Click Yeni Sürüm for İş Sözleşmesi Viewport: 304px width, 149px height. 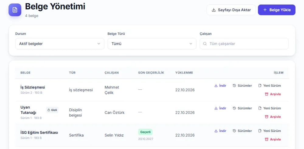(x=270, y=85)
